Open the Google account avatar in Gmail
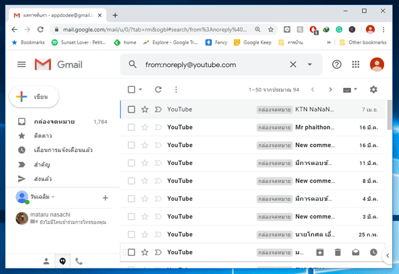The image size is (399, 274). [x=377, y=65]
